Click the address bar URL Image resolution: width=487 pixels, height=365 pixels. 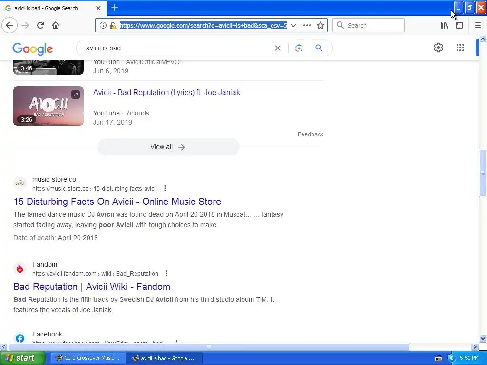pos(204,26)
